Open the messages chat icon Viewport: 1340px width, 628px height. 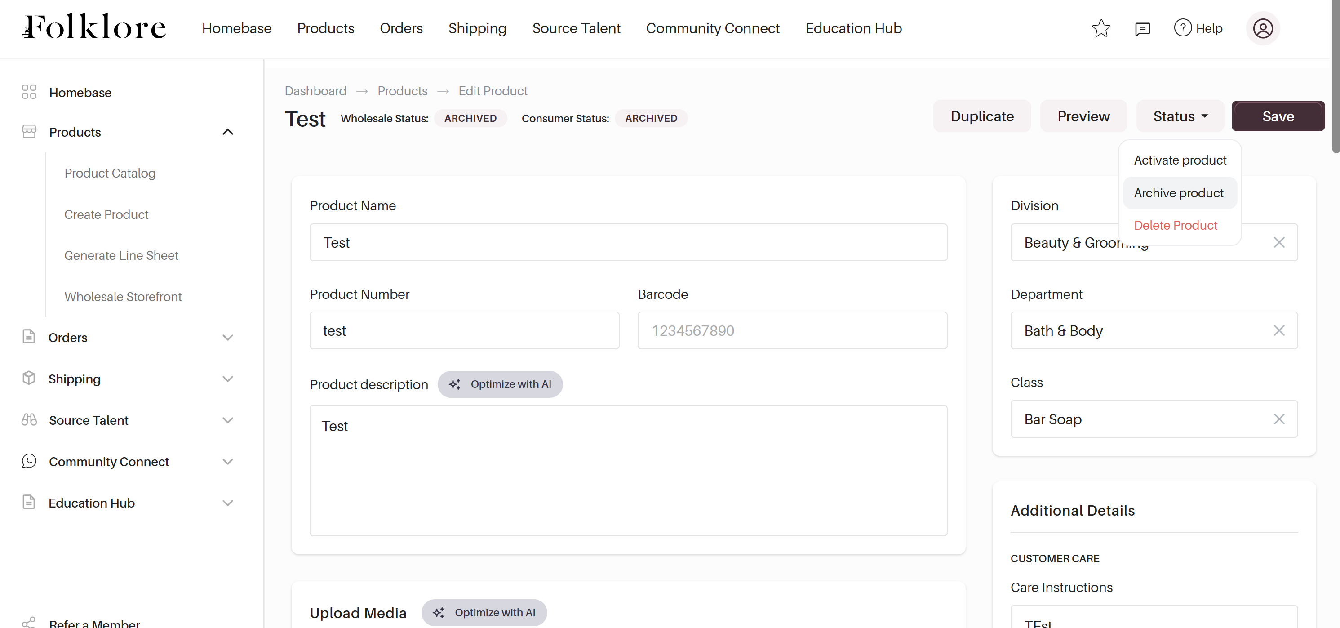click(x=1142, y=29)
